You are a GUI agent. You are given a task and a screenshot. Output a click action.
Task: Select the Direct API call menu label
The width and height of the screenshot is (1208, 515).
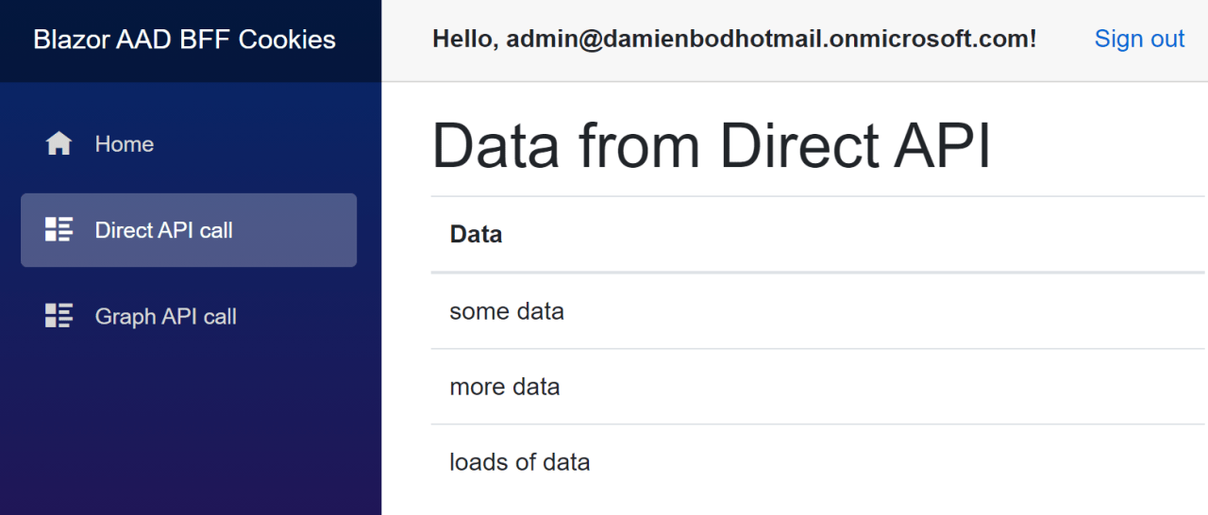[163, 230]
